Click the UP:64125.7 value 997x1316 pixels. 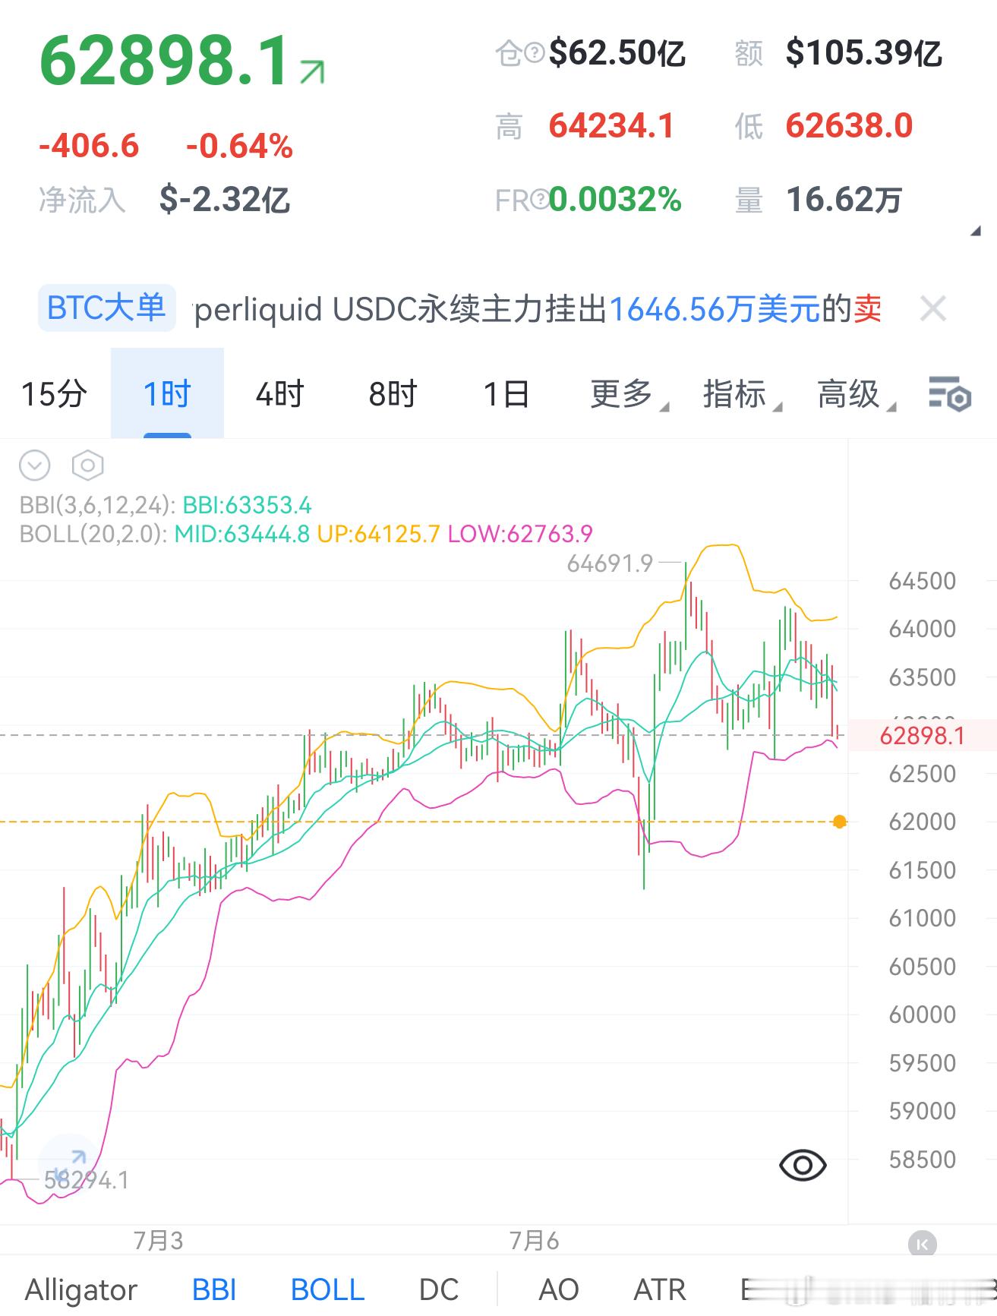click(378, 534)
